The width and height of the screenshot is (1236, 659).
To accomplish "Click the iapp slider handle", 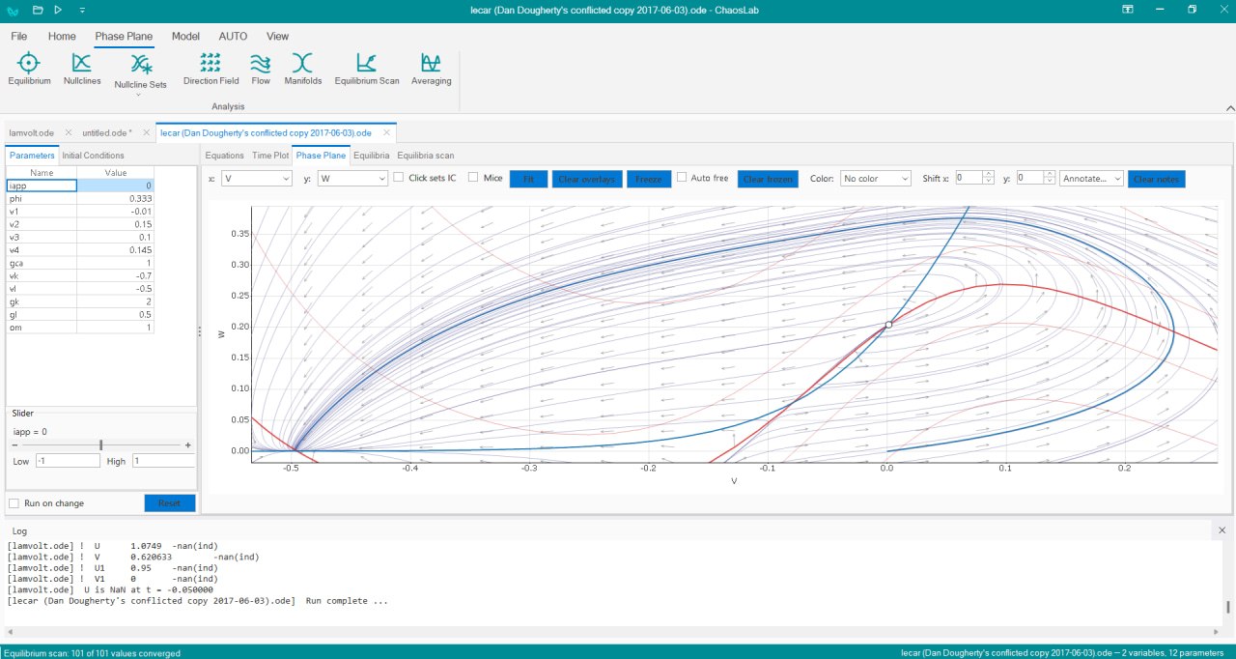I will point(101,445).
